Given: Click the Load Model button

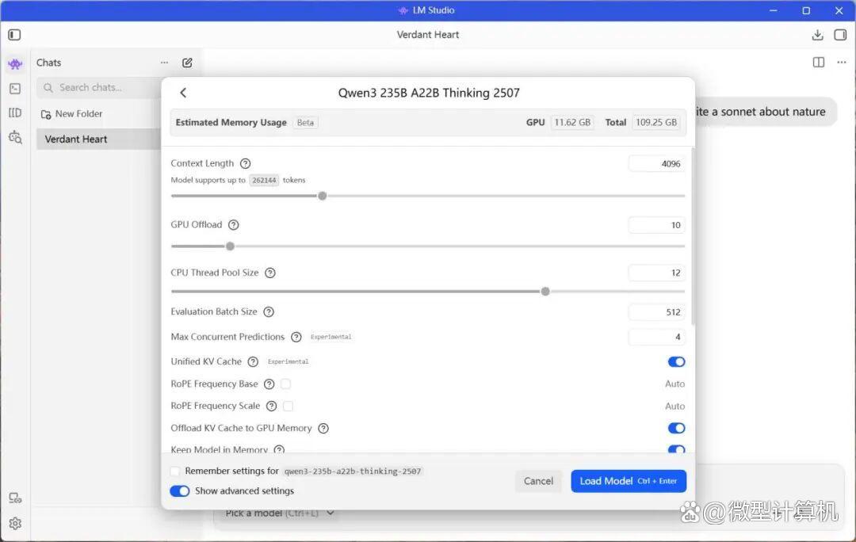Looking at the screenshot, I should click(629, 481).
